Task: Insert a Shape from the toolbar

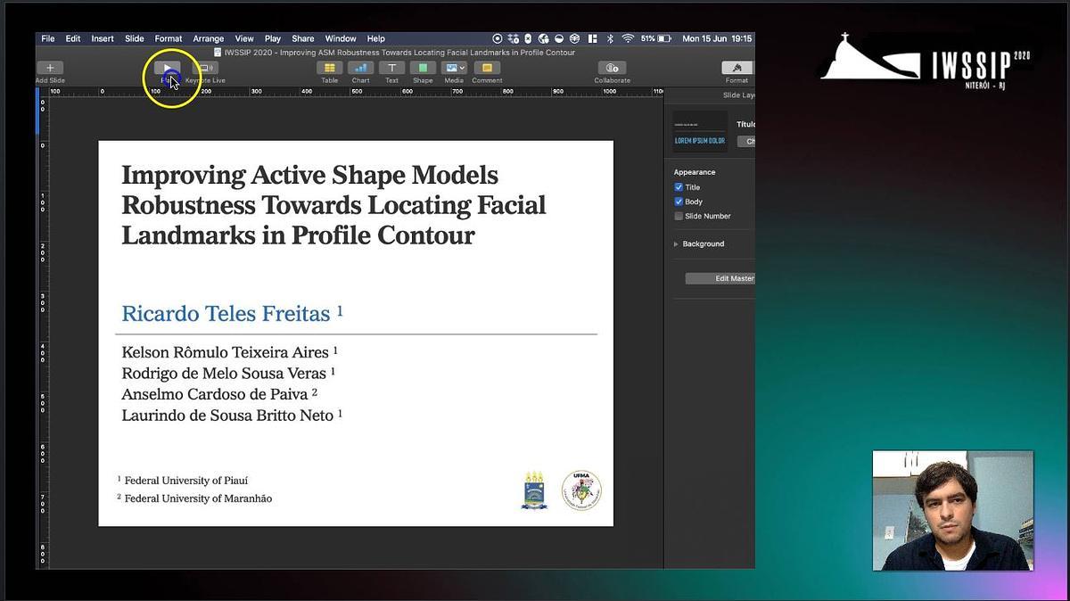Action: pos(423,68)
